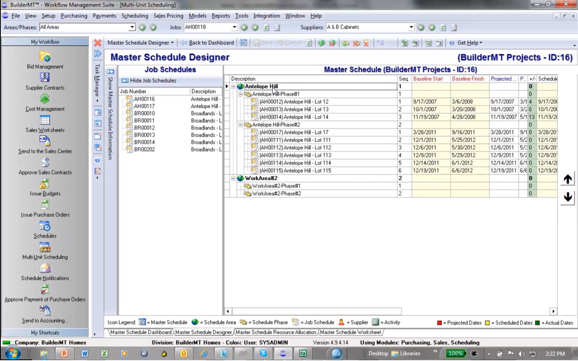578x361 pixels.
Task: Click the move down arrow icon
Action: 567,197
